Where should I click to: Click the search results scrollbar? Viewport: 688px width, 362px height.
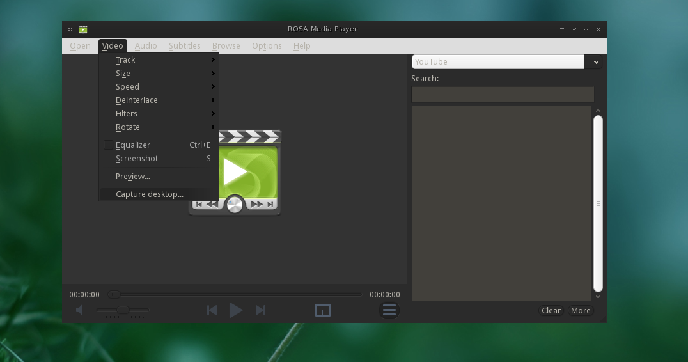598,203
